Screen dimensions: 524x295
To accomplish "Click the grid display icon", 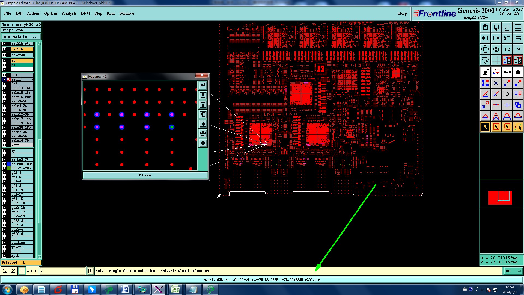I will (496, 60).
